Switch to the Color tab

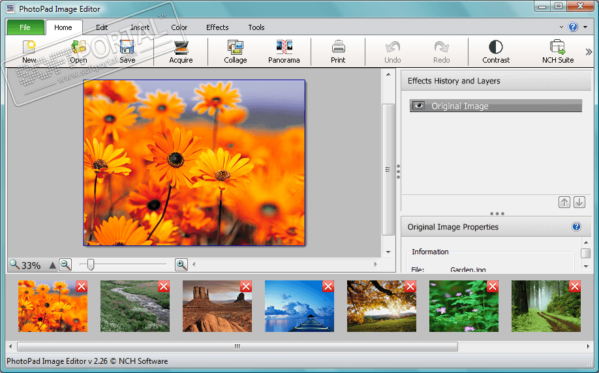(179, 27)
